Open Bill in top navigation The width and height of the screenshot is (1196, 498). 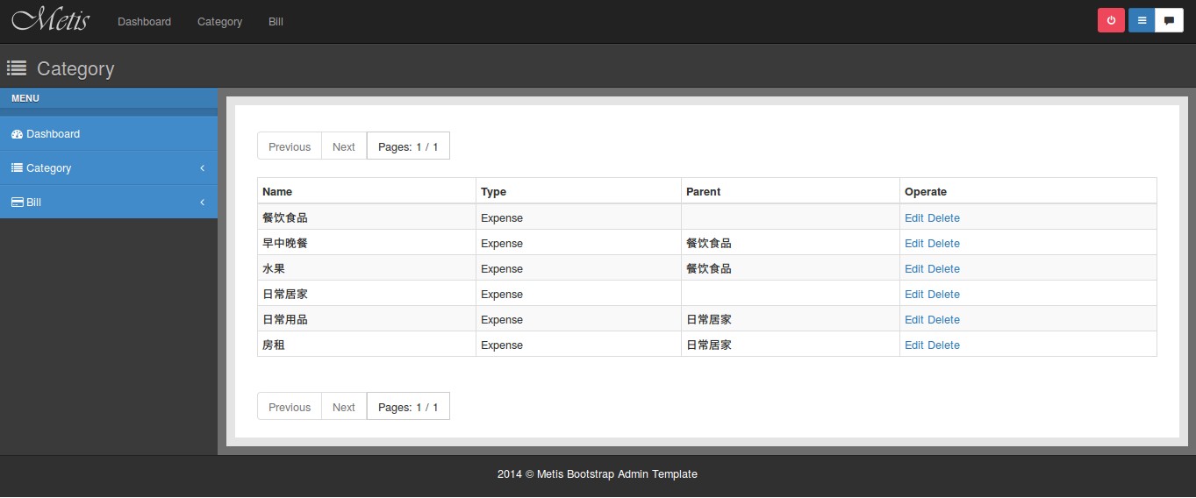[276, 21]
